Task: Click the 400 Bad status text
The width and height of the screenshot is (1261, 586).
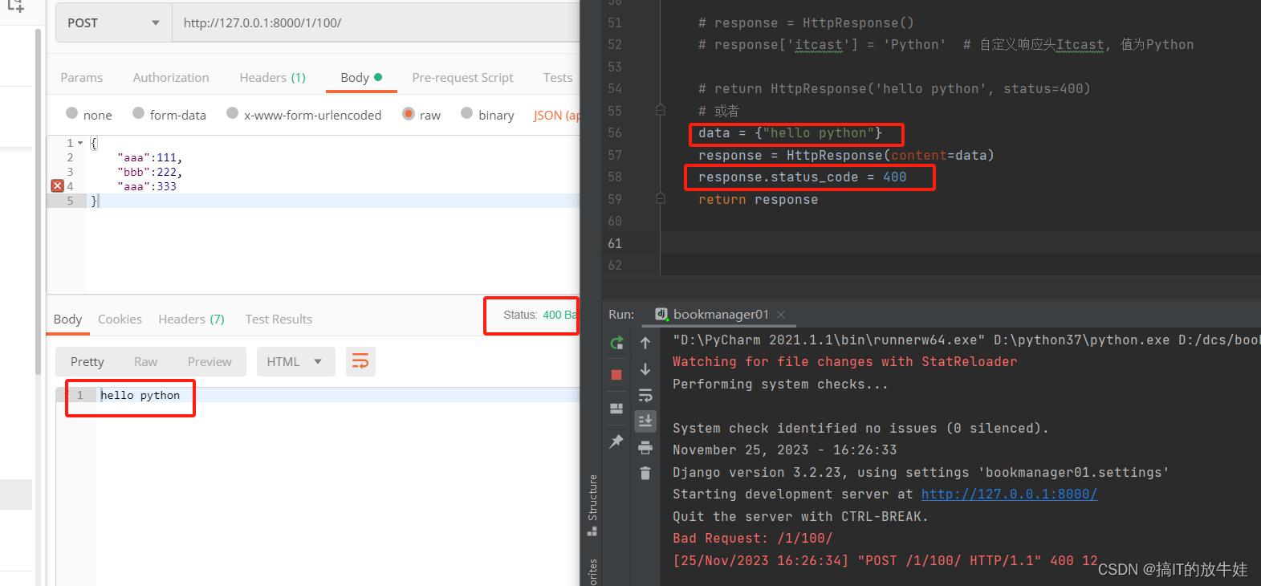Action: click(x=560, y=315)
